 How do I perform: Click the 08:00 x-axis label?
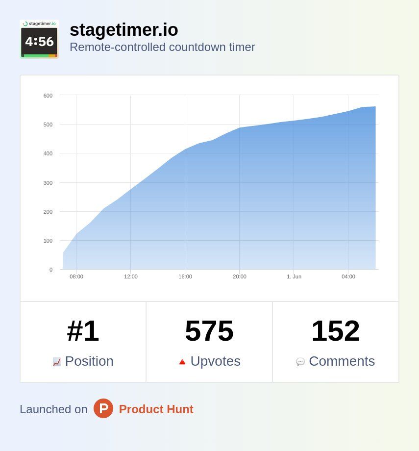76,276
